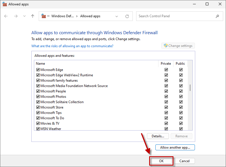Open the risks of allowing an app link
Image resolution: width=226 pixels, height=167 pixels.
72,46
